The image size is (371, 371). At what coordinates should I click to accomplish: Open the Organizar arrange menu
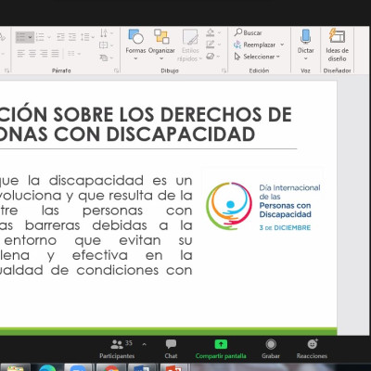pyautogui.click(x=161, y=45)
